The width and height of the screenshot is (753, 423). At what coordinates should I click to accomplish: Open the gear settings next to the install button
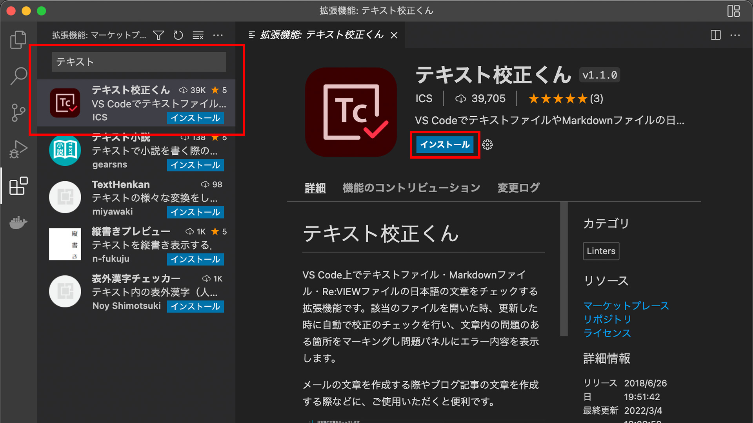(x=487, y=145)
